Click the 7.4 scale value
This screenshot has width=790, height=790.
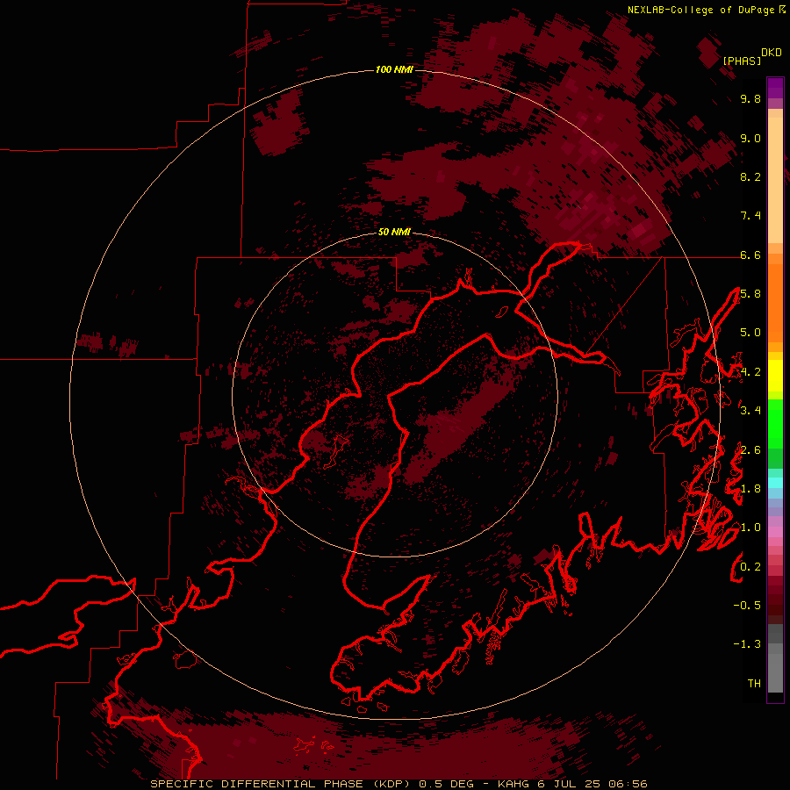pos(750,216)
